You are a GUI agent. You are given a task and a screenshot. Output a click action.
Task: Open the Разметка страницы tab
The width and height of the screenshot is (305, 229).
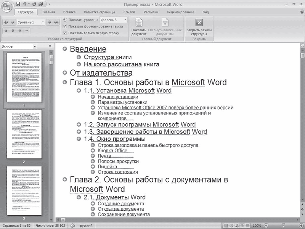(100, 12)
